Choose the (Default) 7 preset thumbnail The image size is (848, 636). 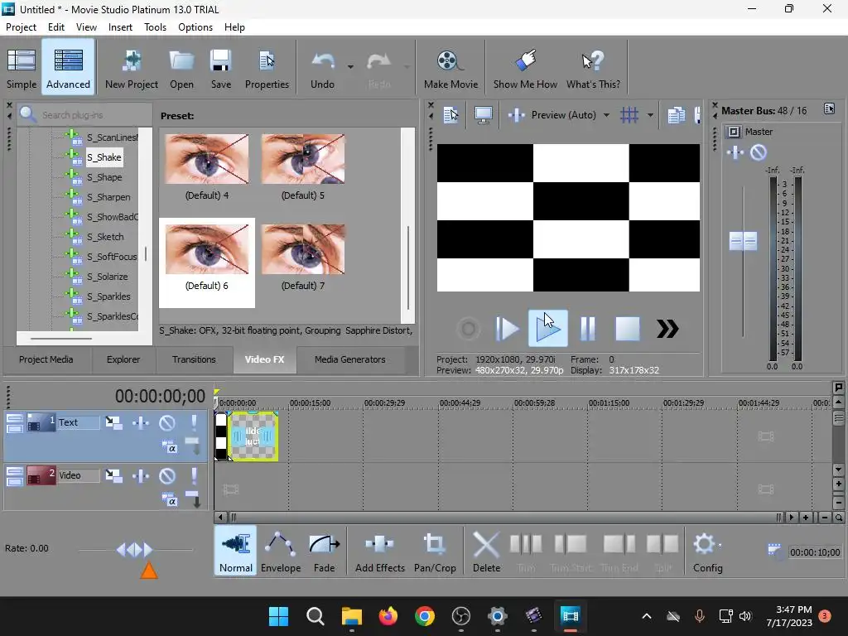tap(303, 249)
